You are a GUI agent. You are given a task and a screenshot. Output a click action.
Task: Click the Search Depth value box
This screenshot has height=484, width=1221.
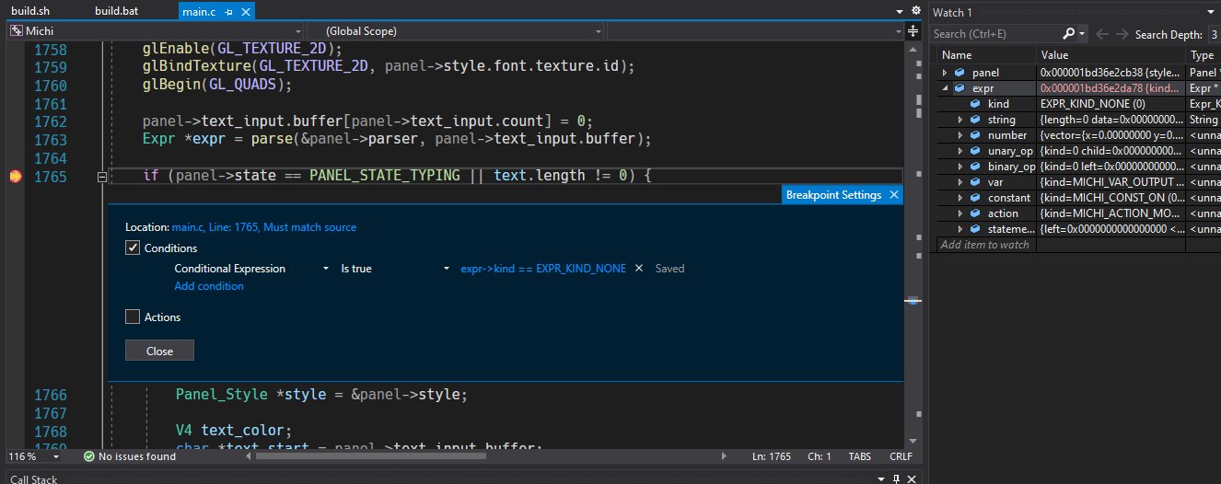click(x=1214, y=34)
